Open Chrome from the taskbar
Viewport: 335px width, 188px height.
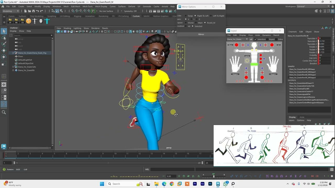[x=172, y=184]
